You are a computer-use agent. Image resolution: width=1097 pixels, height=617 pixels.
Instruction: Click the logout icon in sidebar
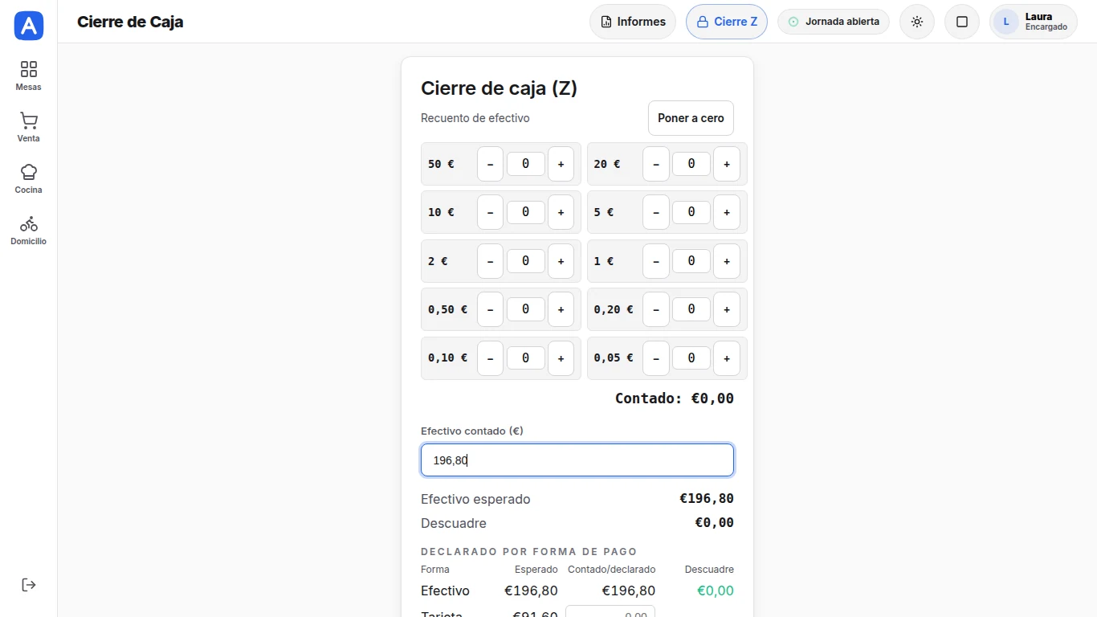(29, 585)
